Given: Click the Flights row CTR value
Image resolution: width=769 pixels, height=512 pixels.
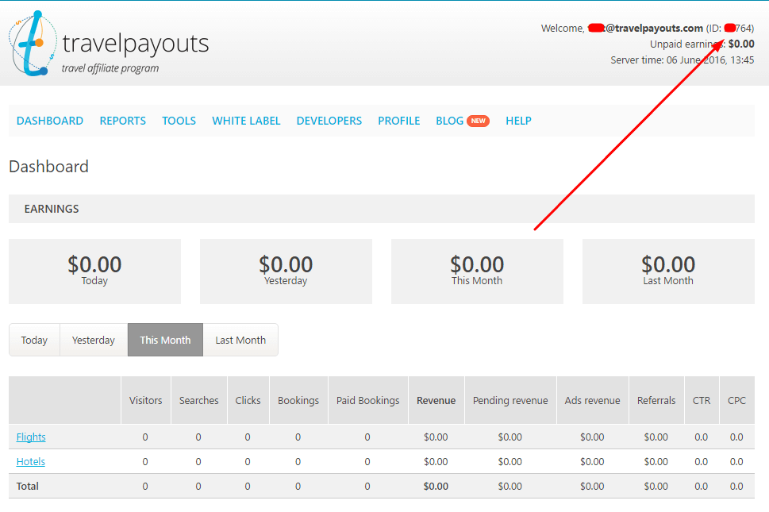Looking at the screenshot, I should [702, 437].
